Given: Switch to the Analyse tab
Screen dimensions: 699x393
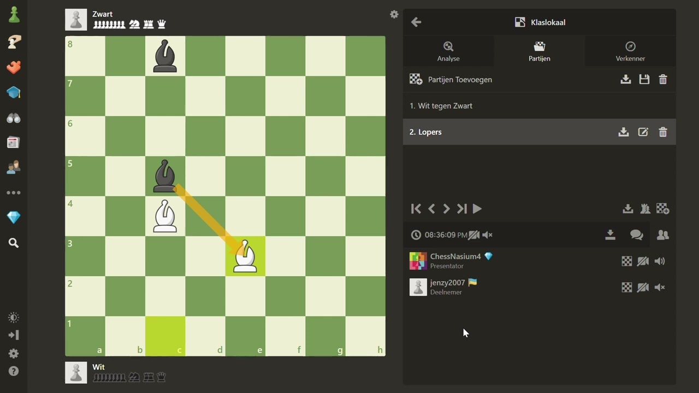Looking at the screenshot, I should [x=448, y=51].
